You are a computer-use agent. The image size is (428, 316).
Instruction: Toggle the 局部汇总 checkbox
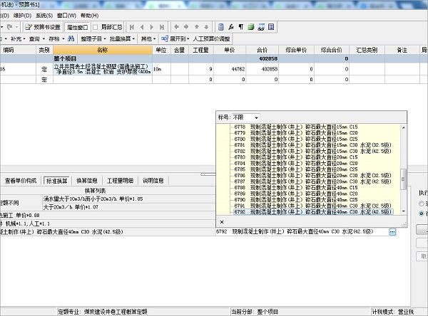pyautogui.click(x=97, y=26)
